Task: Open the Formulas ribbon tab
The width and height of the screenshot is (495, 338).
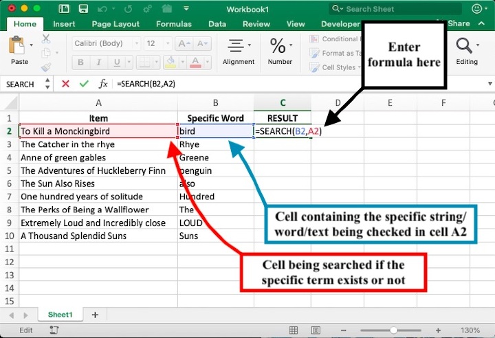Action: (174, 24)
